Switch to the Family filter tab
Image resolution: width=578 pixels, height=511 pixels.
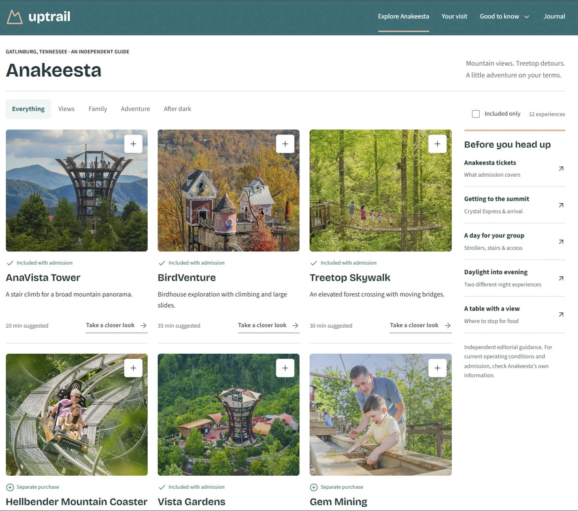point(98,109)
